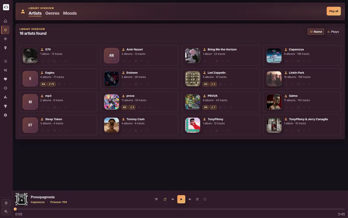Open Caparezza artist link in player bar

[38, 202]
